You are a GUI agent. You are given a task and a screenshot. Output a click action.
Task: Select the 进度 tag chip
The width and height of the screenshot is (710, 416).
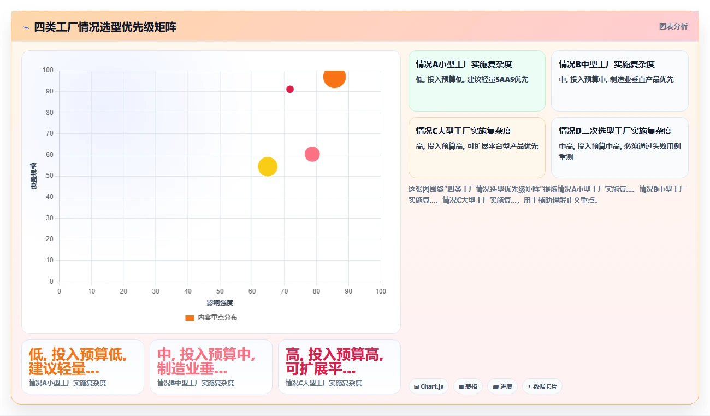pos(502,386)
